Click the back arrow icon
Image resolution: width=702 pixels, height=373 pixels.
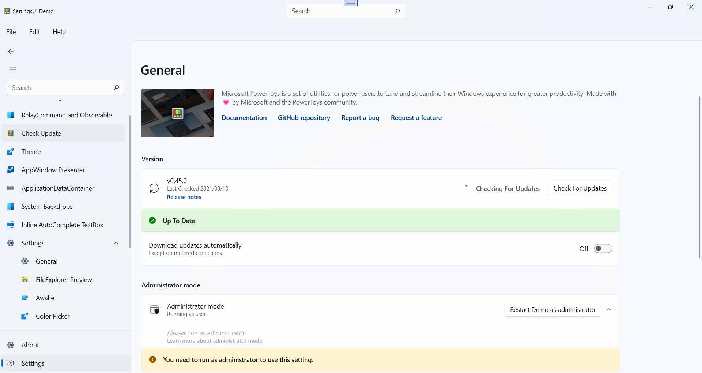coord(11,52)
